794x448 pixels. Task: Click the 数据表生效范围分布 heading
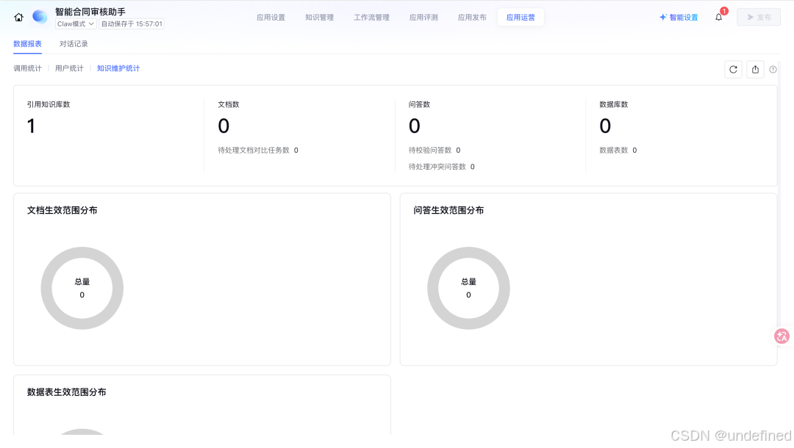coord(66,392)
